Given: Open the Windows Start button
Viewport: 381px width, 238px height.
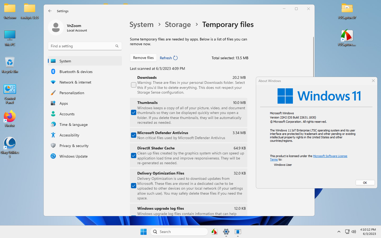Looking at the screenshot, I should [143, 231].
